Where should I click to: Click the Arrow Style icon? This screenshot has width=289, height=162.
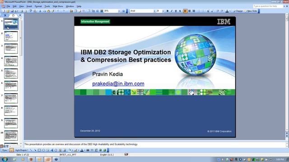pos(96,150)
